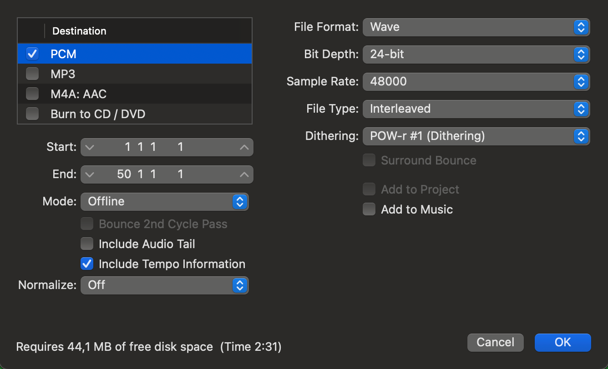This screenshot has height=369, width=608.
Task: Select the Burn to CD / DVD row label
Action: [x=98, y=114]
